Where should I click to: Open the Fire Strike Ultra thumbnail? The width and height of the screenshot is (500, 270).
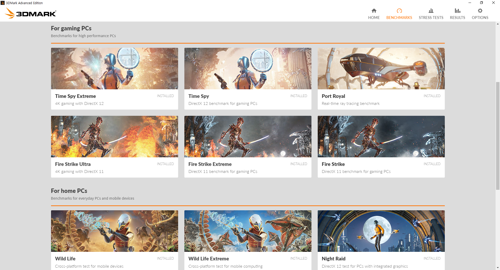point(115,137)
